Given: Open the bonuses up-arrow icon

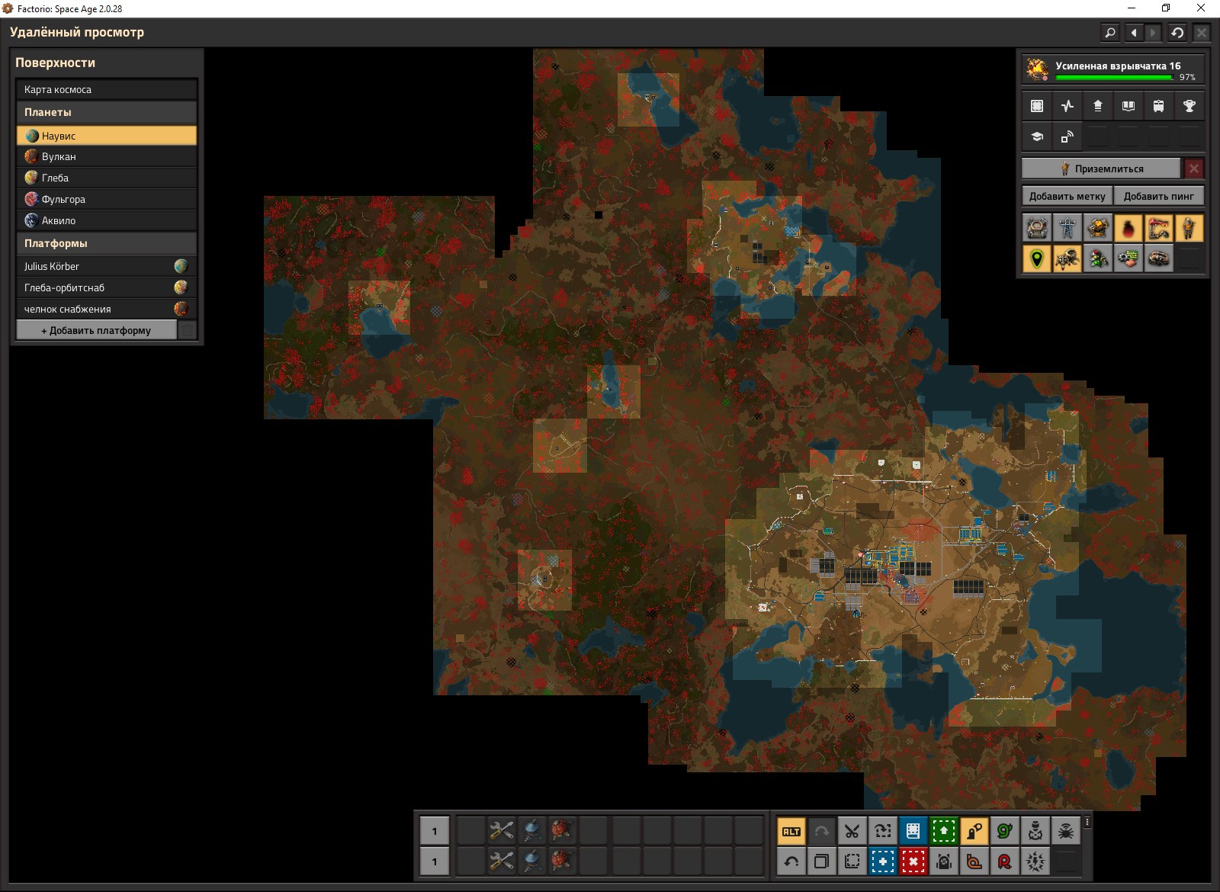Looking at the screenshot, I should pyautogui.click(x=1098, y=106).
